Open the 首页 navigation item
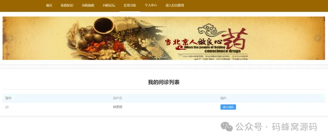Image resolution: width=328 pixels, height=140 pixels. (x=49, y=5)
